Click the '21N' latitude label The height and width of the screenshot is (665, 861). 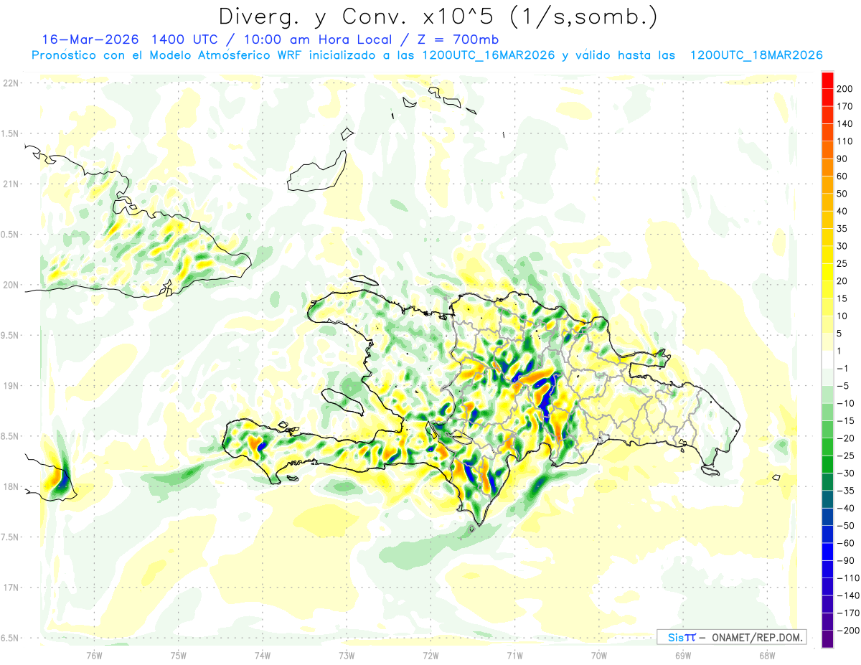(10, 184)
